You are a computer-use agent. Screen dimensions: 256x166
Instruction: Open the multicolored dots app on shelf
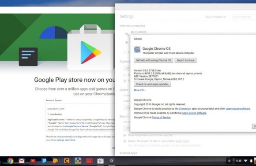pyautogui.click(x=78, y=161)
